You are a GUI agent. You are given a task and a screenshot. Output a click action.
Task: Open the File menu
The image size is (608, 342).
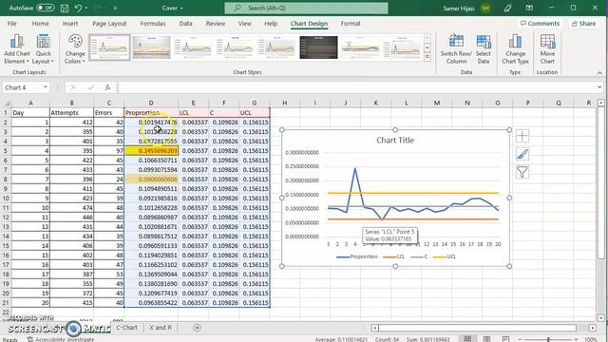(x=12, y=23)
